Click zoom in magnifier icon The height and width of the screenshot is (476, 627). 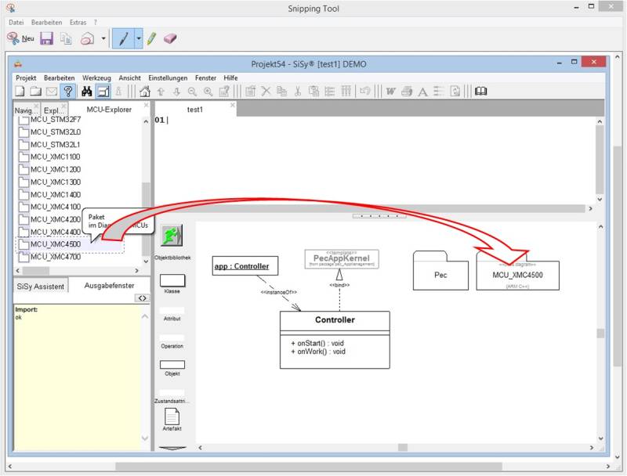(208, 92)
